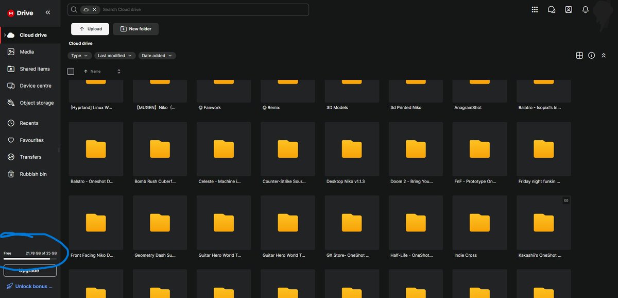Select the Indie Cross folder icon
This screenshot has height=298, width=618.
point(479,222)
